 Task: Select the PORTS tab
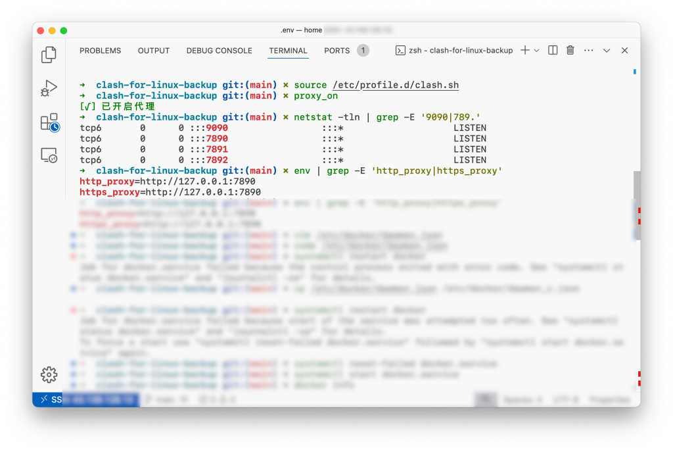tap(337, 51)
